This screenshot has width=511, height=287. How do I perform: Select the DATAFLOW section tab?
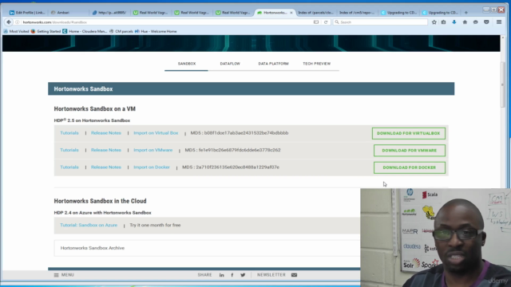pyautogui.click(x=230, y=64)
